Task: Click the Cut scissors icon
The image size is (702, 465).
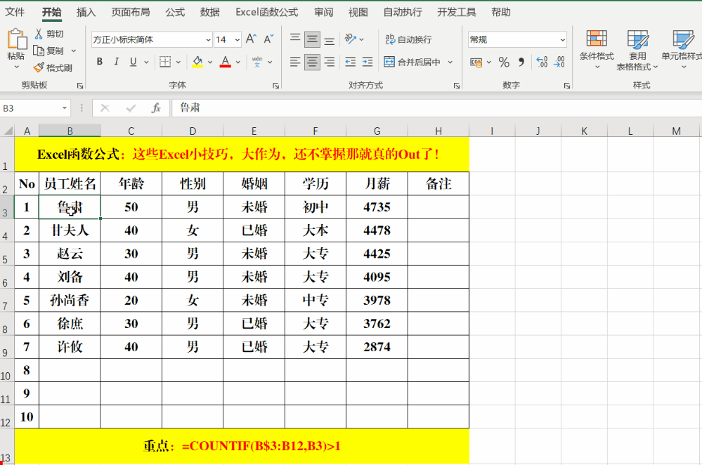Action: tap(39, 34)
